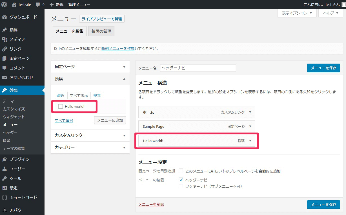Viewport: 346px width, 215px height.
Task: Select the 検索 tab in posts panel
Action: click(97, 95)
